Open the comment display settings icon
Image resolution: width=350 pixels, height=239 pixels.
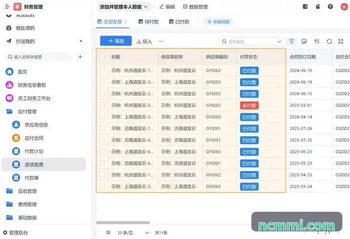304,42
